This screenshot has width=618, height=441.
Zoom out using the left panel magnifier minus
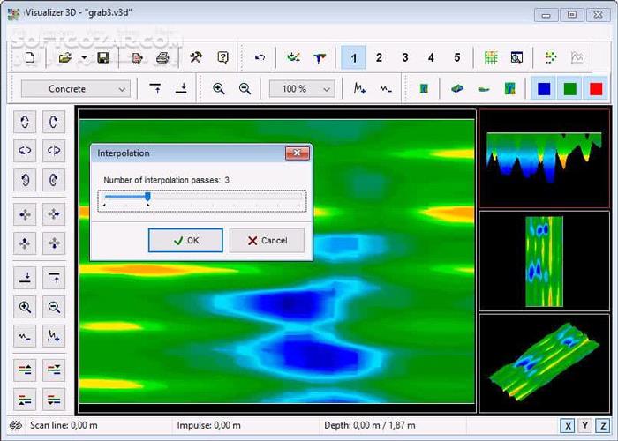tap(54, 307)
